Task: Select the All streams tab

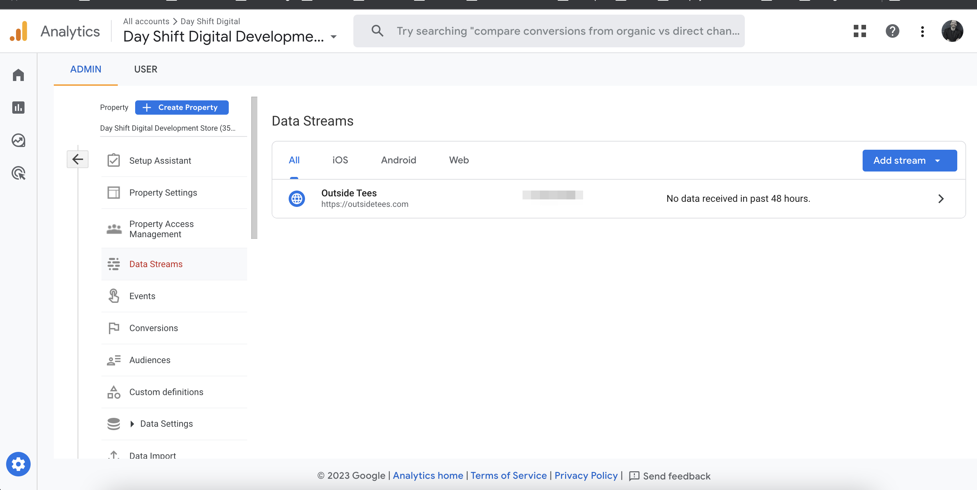Action: (x=294, y=160)
